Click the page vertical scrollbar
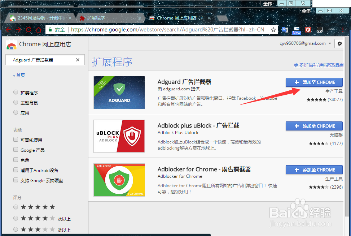The width and height of the screenshot is (351, 236). 347,127
